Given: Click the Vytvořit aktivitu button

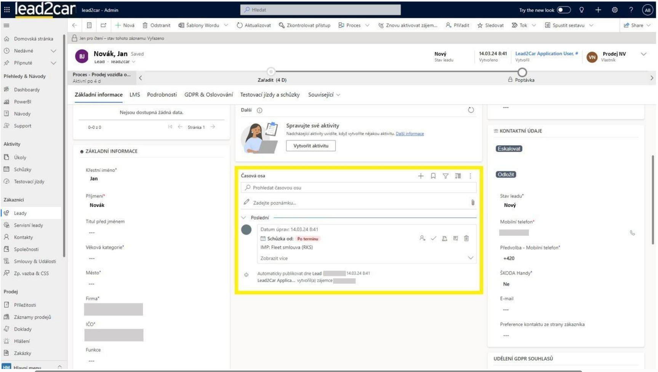Looking at the screenshot, I should coord(311,146).
